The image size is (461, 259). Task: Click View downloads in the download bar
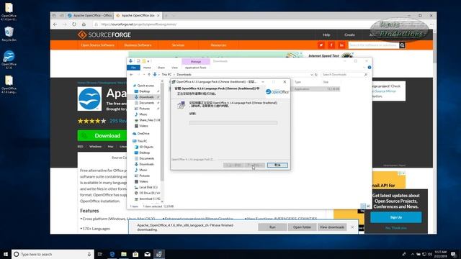pos(332,227)
